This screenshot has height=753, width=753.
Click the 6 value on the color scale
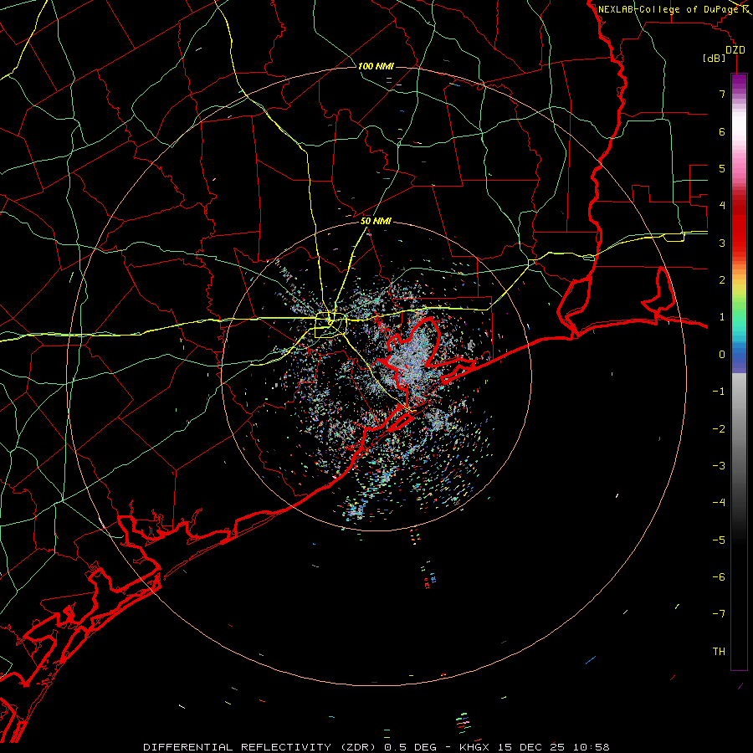pos(722,131)
